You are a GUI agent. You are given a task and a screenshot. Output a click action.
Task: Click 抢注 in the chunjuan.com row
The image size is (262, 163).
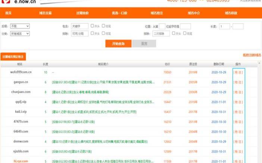pyautogui.click(x=238, y=92)
